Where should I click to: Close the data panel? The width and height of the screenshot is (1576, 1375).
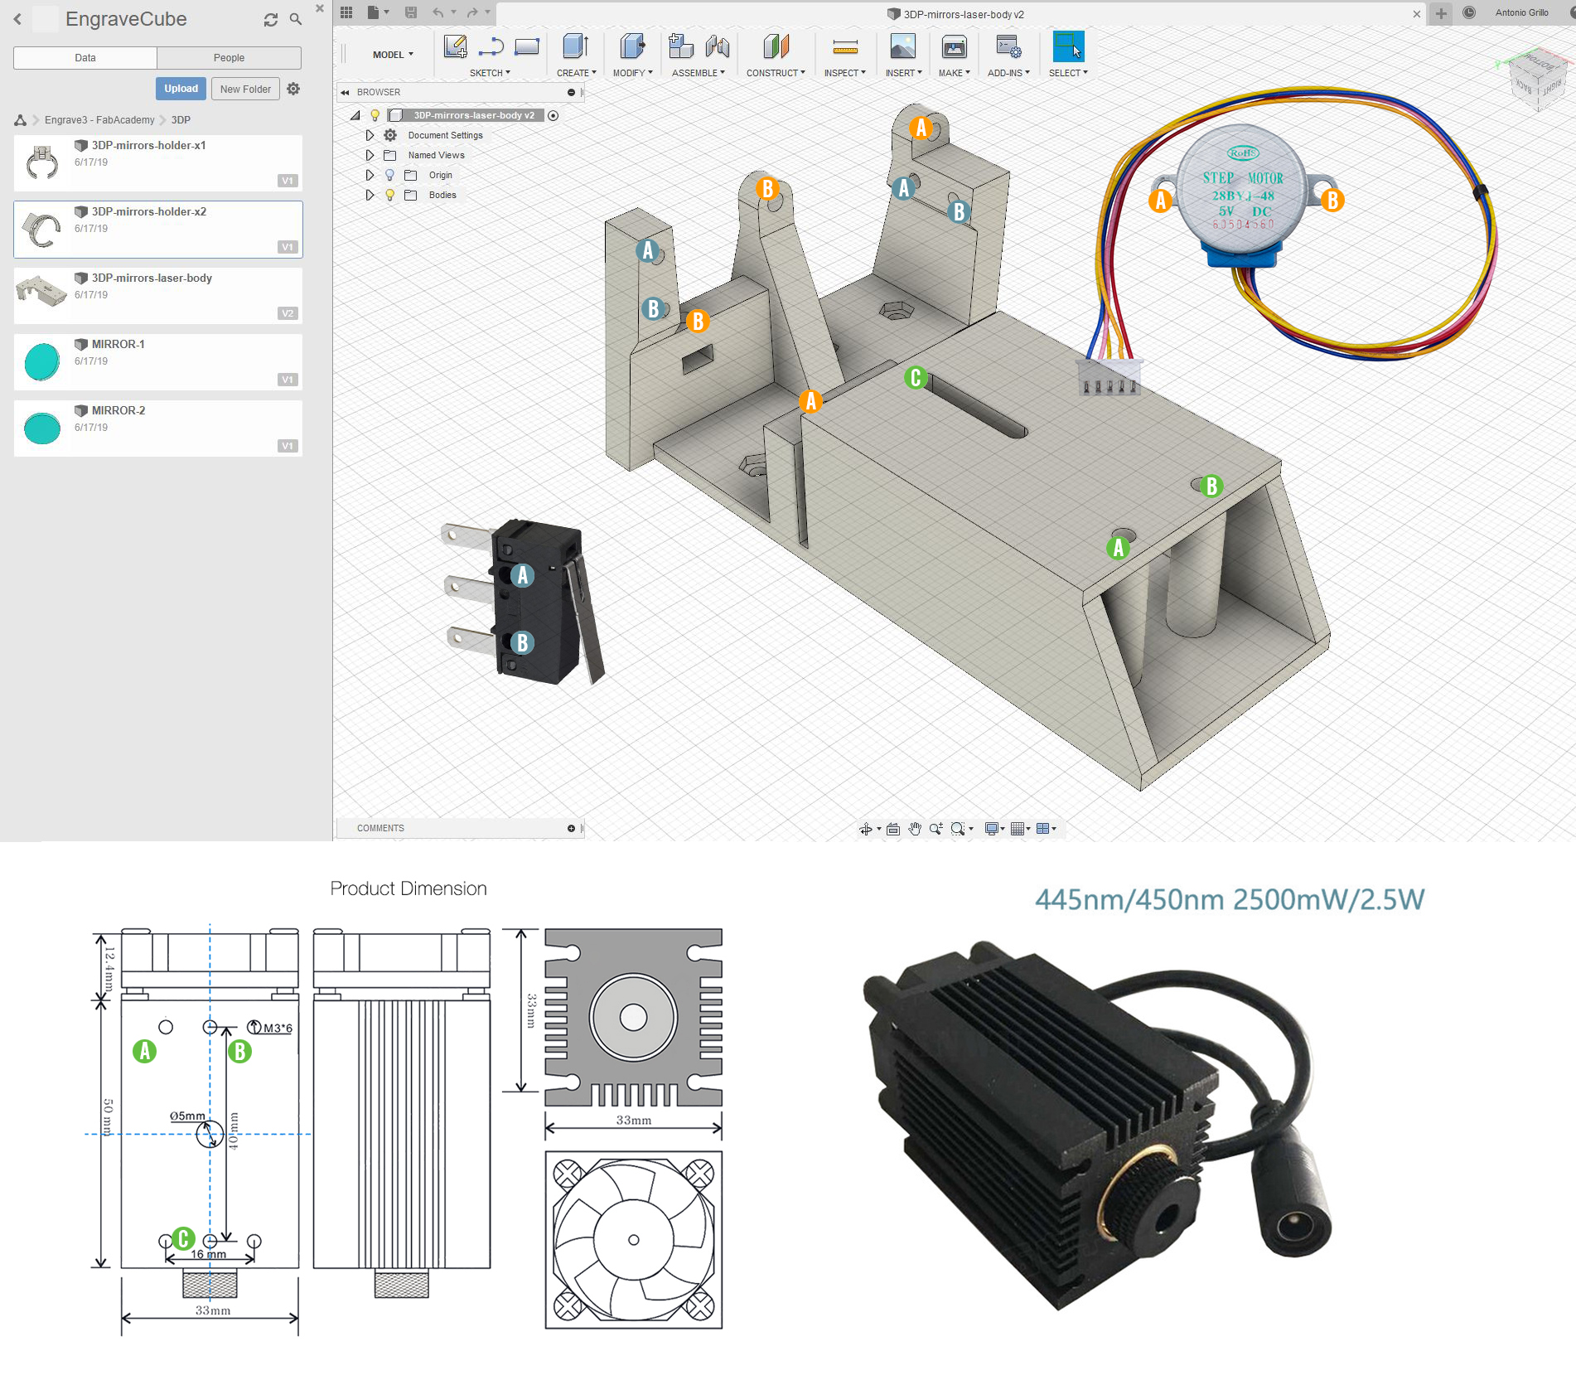click(x=320, y=8)
